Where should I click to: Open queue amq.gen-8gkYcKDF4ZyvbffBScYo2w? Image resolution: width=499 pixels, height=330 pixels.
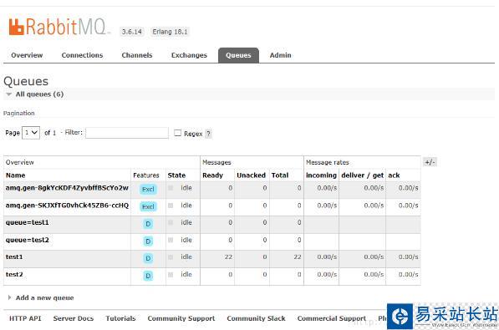67,188
